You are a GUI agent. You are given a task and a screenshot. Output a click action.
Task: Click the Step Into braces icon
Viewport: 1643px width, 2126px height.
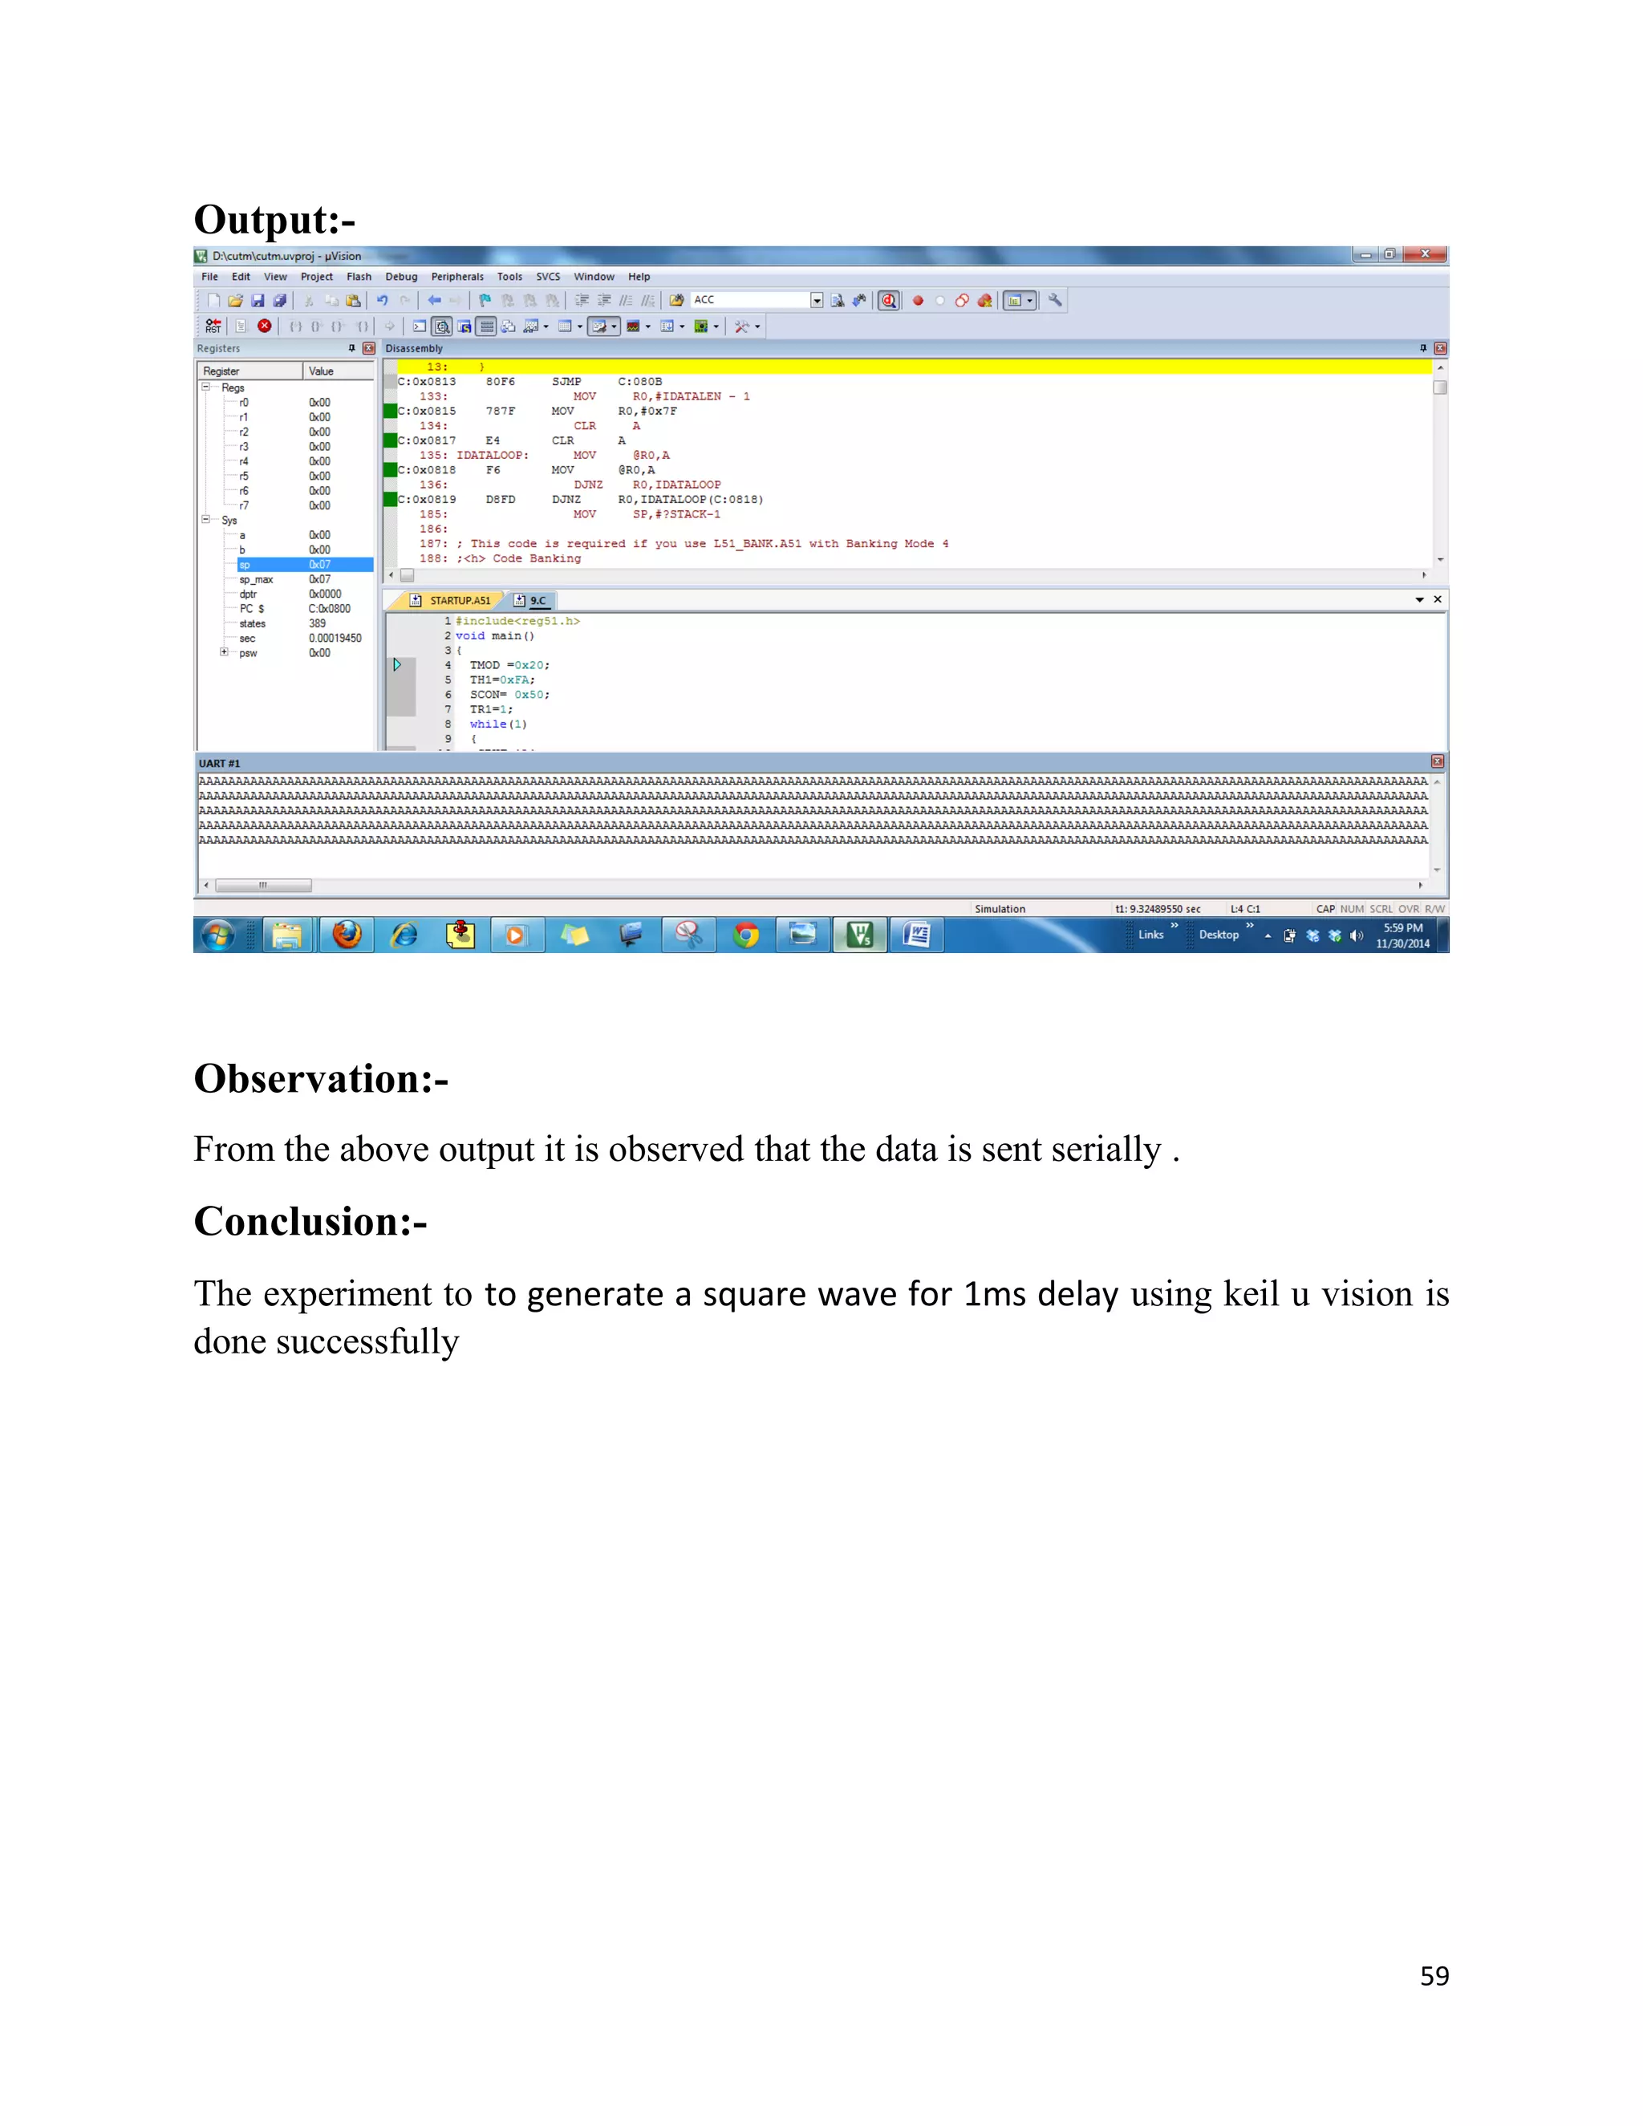pos(296,327)
